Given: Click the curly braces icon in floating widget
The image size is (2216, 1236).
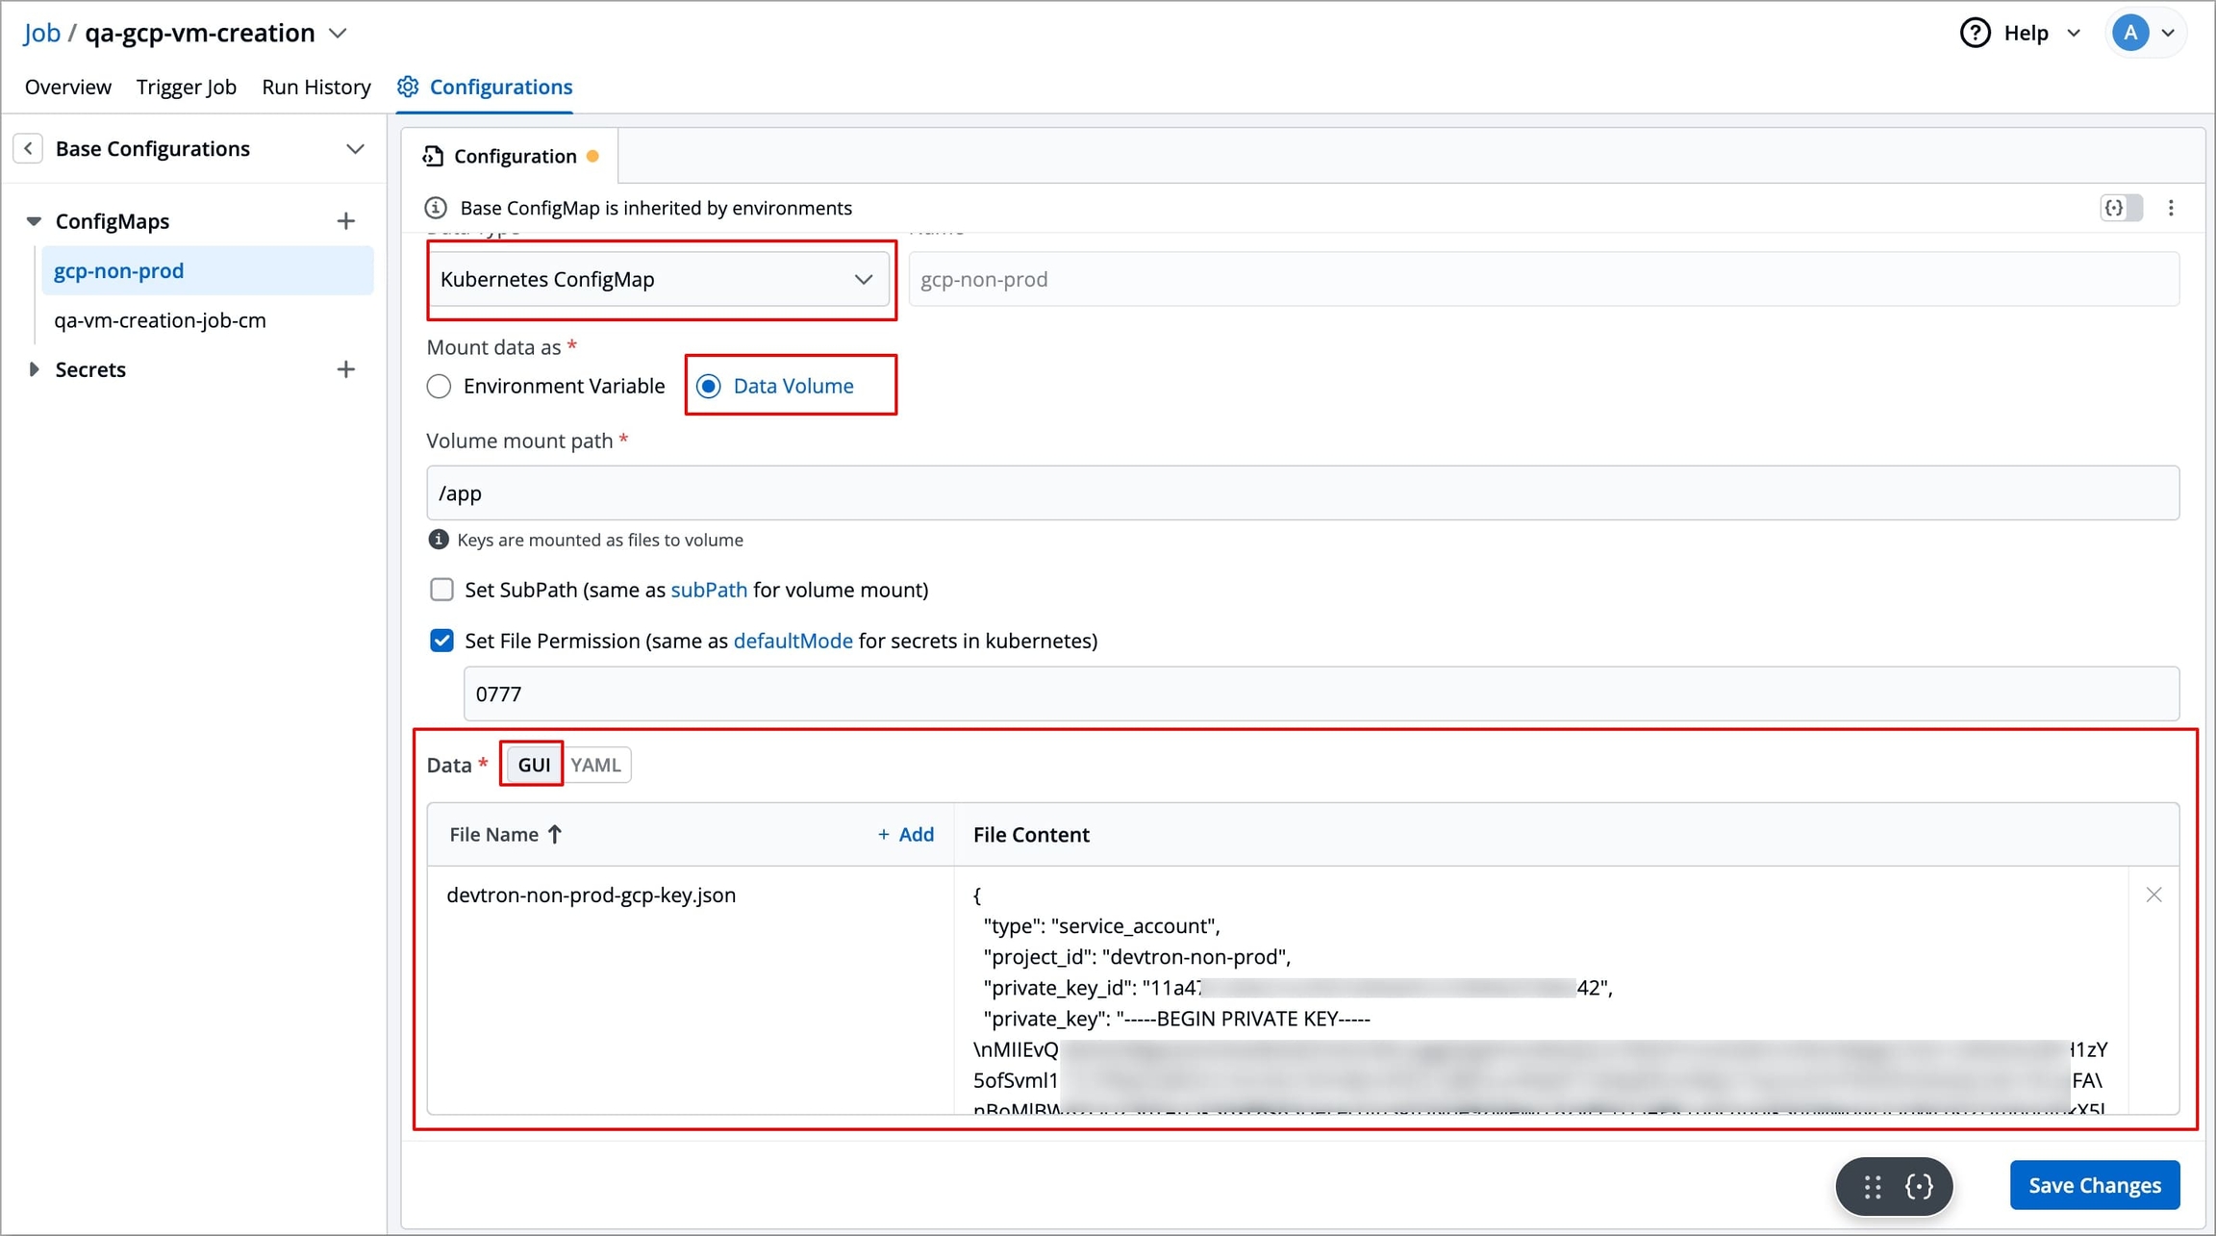Looking at the screenshot, I should tap(1919, 1186).
